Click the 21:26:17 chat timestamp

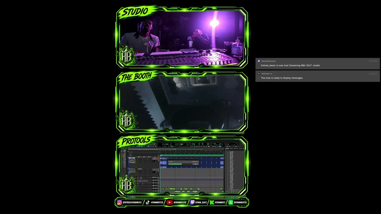[373, 74]
